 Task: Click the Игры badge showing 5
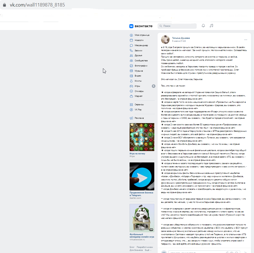[153, 86]
